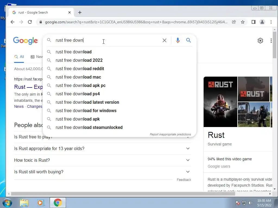Click the volume speaker tray icon

[x=251, y=203]
